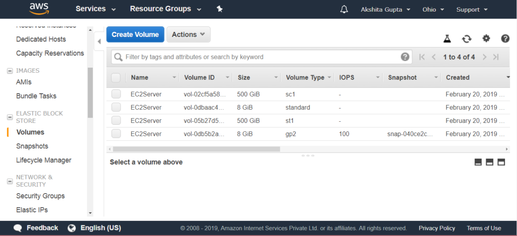Open the table settings gear icon
The width and height of the screenshot is (517, 236).
tap(486, 38)
